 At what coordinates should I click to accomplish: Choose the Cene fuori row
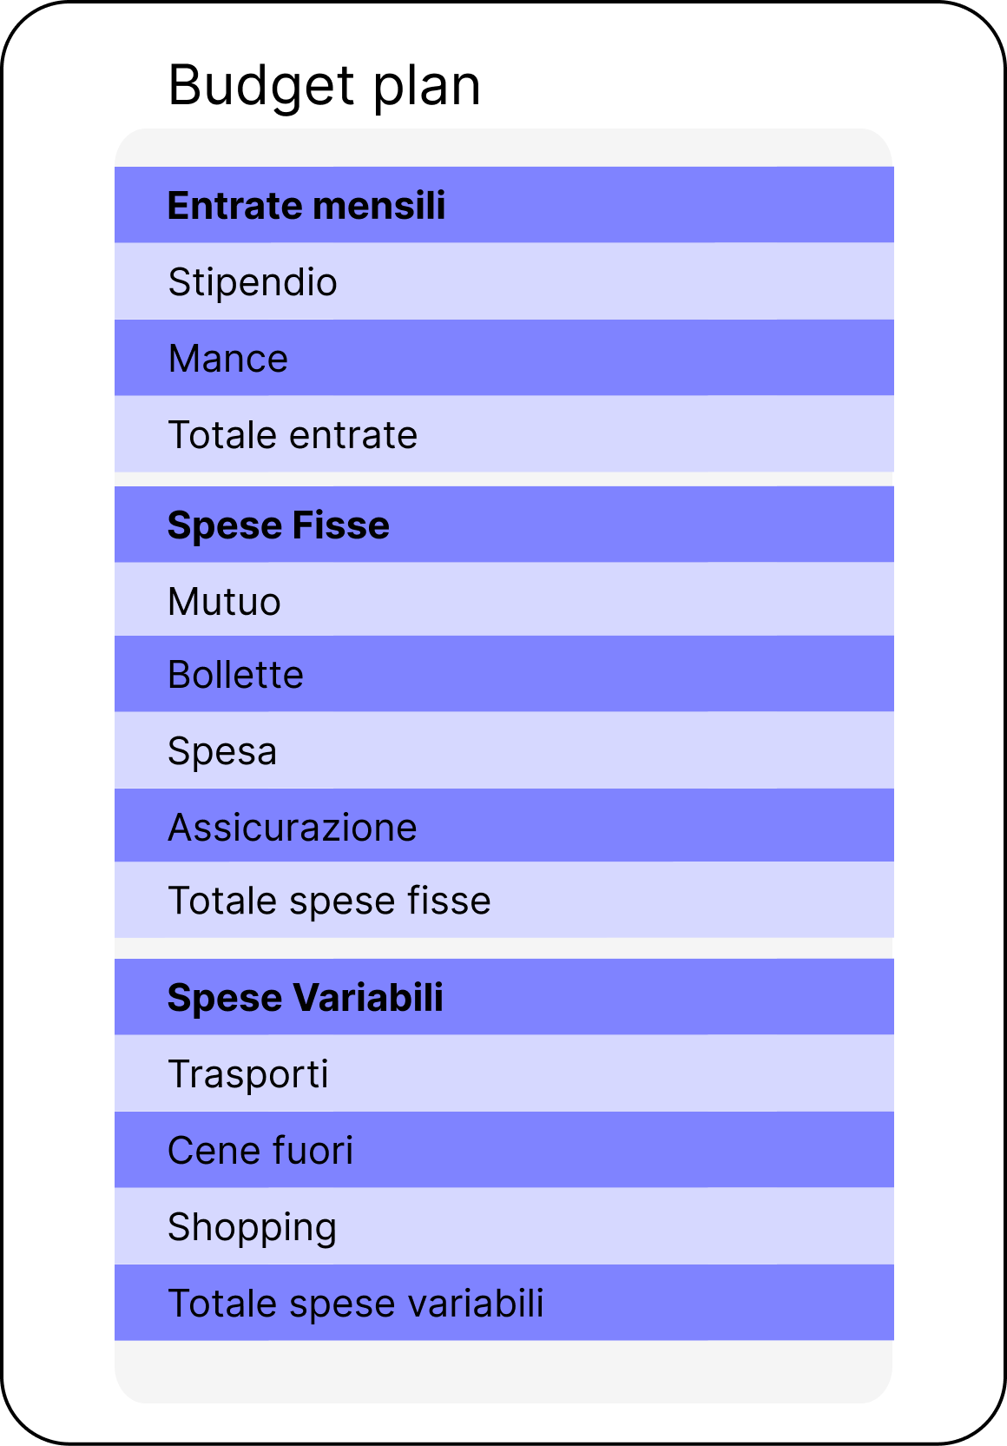pos(503,1150)
